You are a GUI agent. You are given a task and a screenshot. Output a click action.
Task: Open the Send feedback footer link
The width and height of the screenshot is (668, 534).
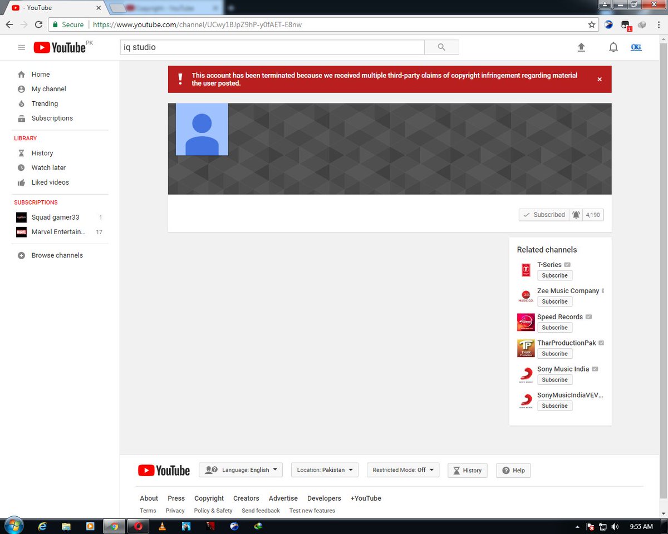(261, 511)
